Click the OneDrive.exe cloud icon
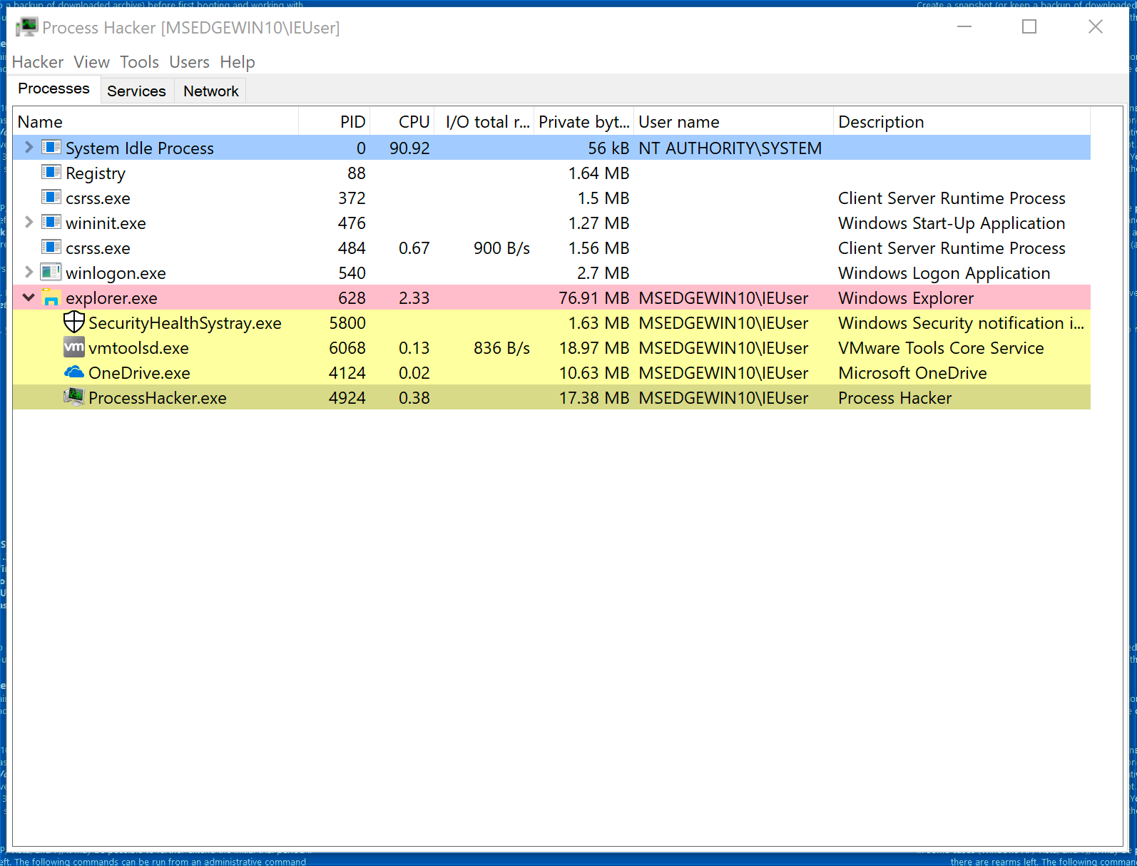The width and height of the screenshot is (1137, 866). (x=74, y=372)
